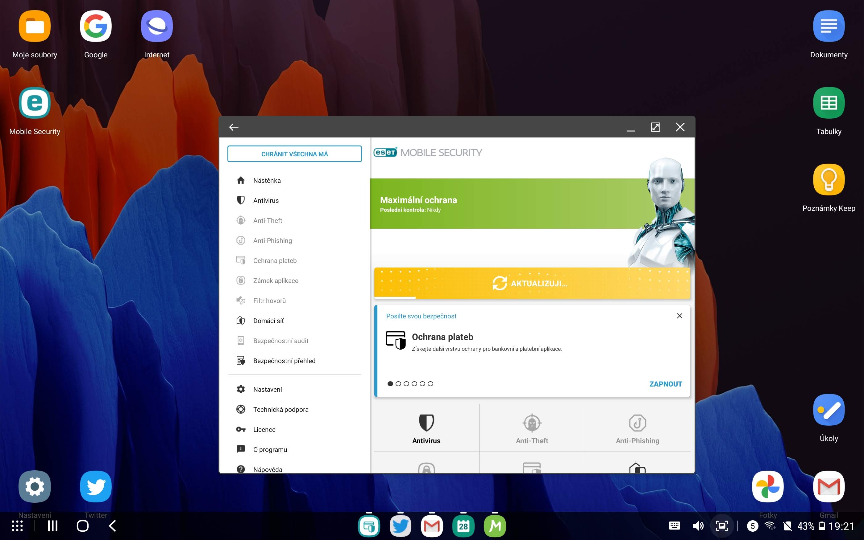
Task: Open calendar app in taskbar
Action: 463,526
